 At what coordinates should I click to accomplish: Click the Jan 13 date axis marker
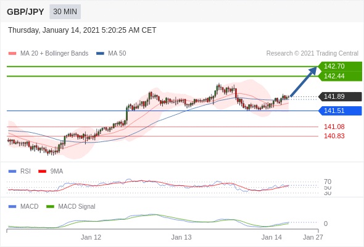pyautogui.click(x=181, y=237)
